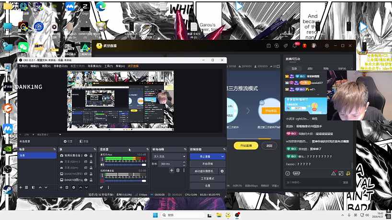392x220 pixels.
Task: Lock the video capture device source
Action: 91,155
